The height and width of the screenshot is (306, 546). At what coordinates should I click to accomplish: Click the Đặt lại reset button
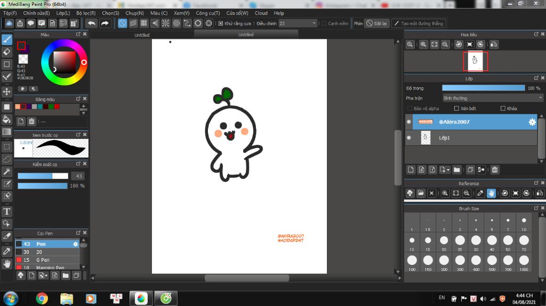coord(376,23)
